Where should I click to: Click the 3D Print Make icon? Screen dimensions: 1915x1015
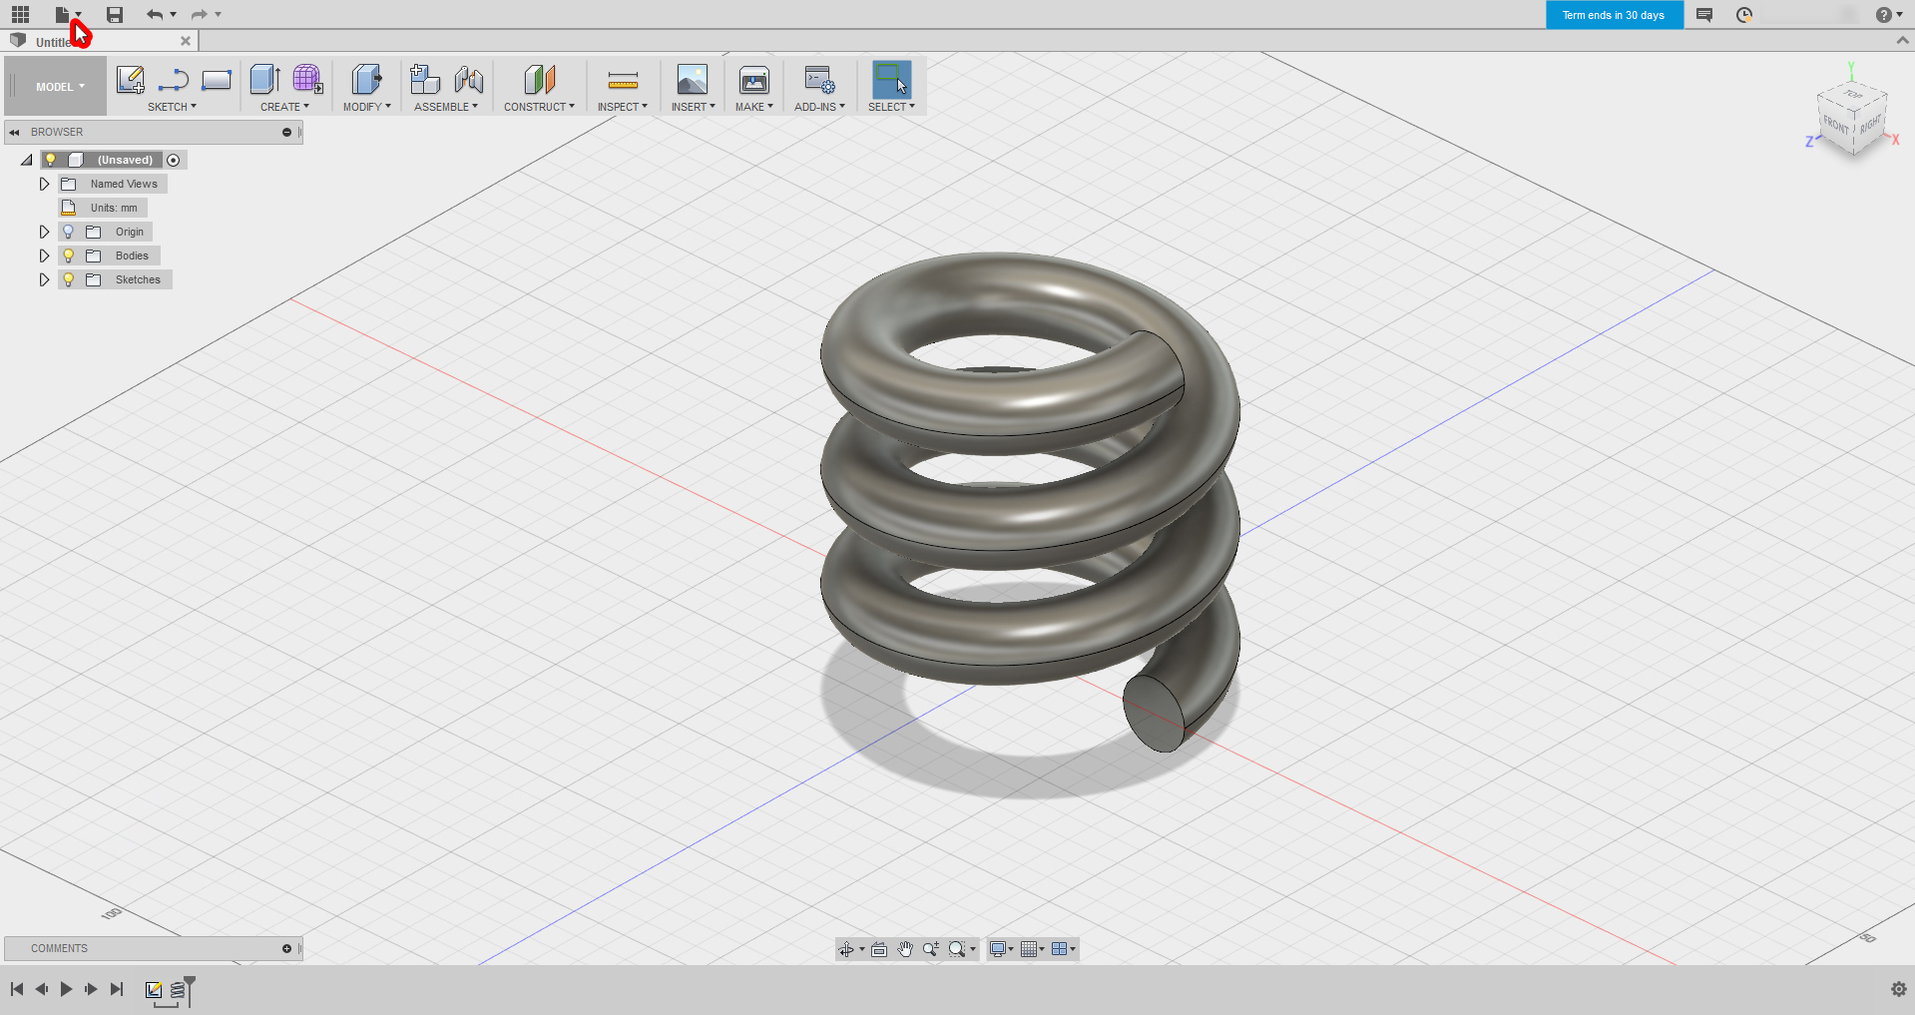click(x=753, y=80)
